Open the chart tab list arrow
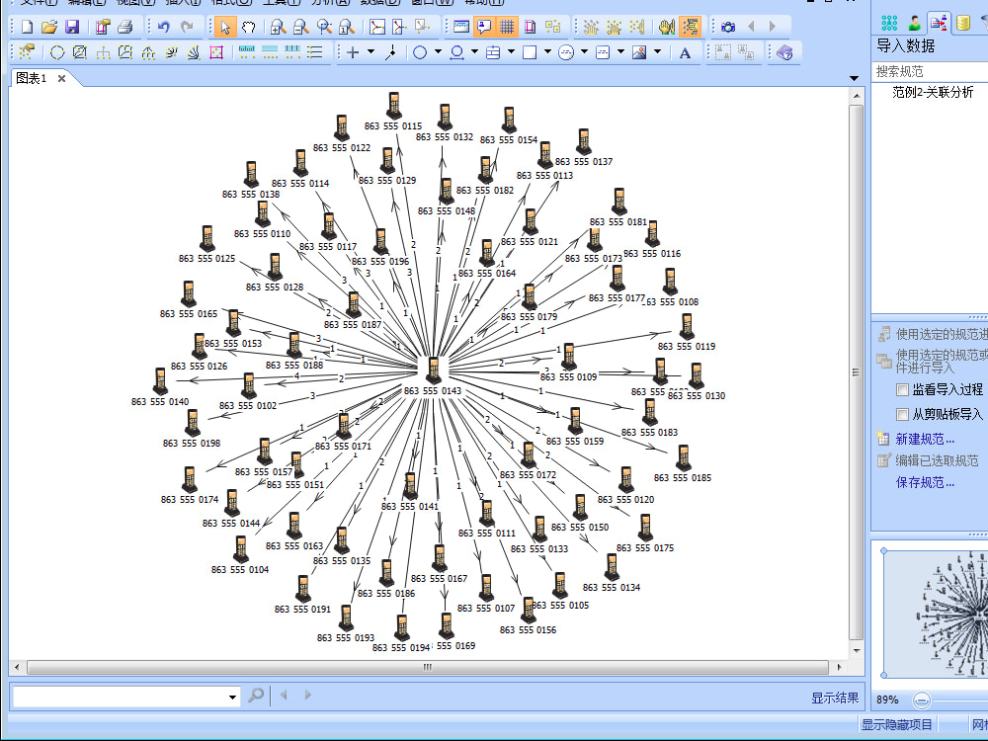The height and width of the screenshot is (741, 988). coord(854,78)
